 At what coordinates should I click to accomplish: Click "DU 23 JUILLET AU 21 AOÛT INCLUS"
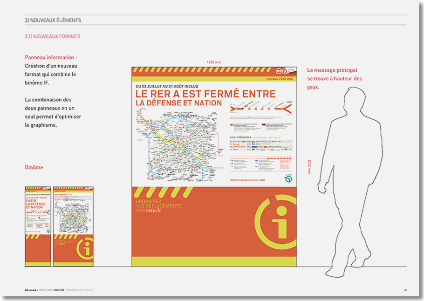click(167, 86)
